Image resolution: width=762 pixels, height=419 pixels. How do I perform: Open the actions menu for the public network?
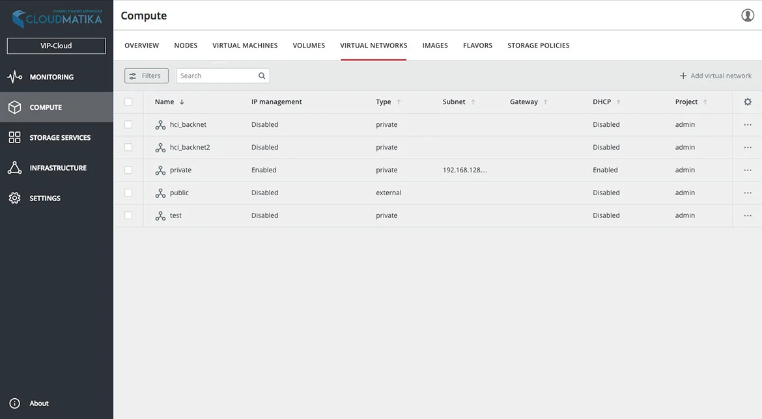(x=748, y=193)
